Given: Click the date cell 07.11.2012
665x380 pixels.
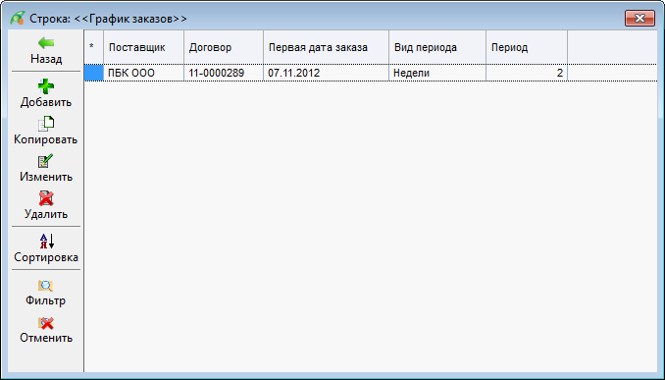Looking at the screenshot, I should (326, 73).
